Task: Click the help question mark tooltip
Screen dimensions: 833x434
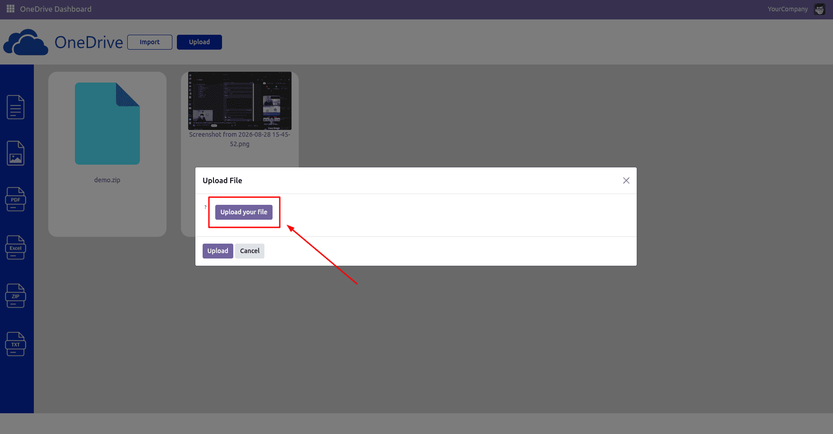Action: 205,207
